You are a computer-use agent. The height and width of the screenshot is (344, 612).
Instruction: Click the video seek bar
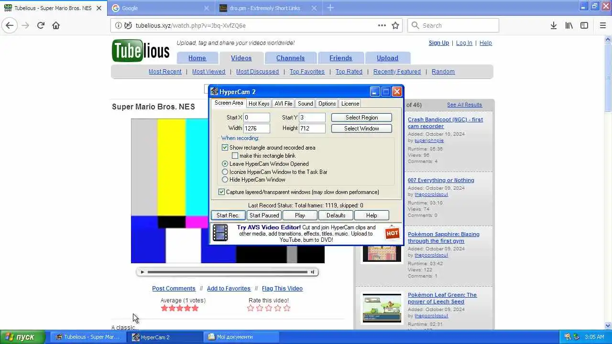click(x=228, y=272)
